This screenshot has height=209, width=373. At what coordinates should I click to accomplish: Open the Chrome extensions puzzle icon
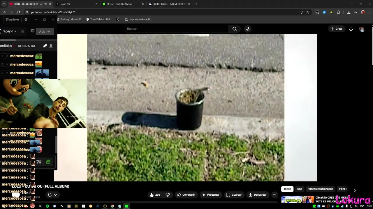click(338, 12)
